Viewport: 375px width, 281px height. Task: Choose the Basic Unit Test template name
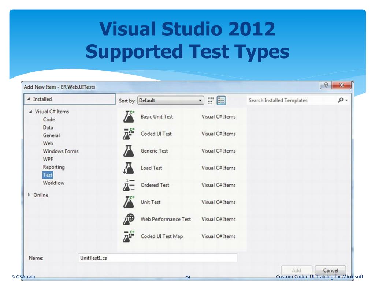[x=157, y=117]
